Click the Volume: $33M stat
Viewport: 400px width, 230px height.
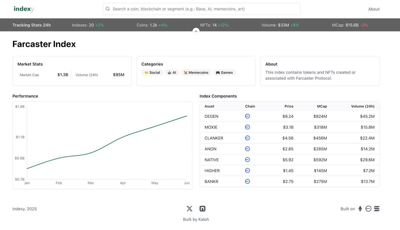[280, 25]
